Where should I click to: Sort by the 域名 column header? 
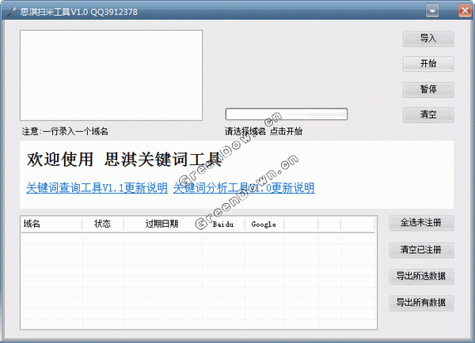51,224
